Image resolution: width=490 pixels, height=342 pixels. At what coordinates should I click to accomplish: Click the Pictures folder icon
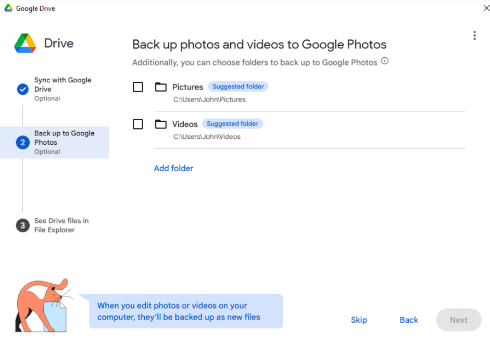click(161, 87)
